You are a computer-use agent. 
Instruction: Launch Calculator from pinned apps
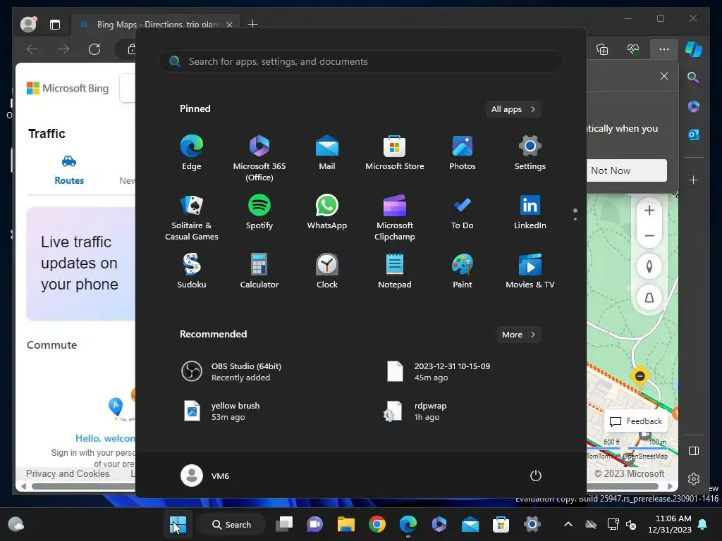[x=259, y=271]
